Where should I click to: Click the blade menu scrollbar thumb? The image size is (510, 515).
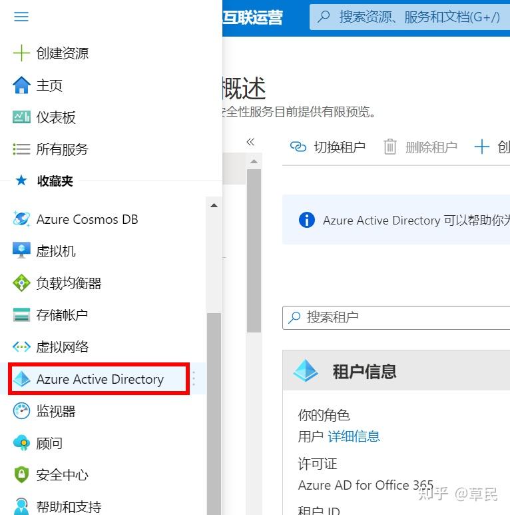254,251
